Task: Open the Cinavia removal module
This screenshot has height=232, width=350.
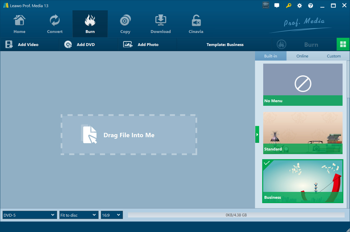Action: 196,24
